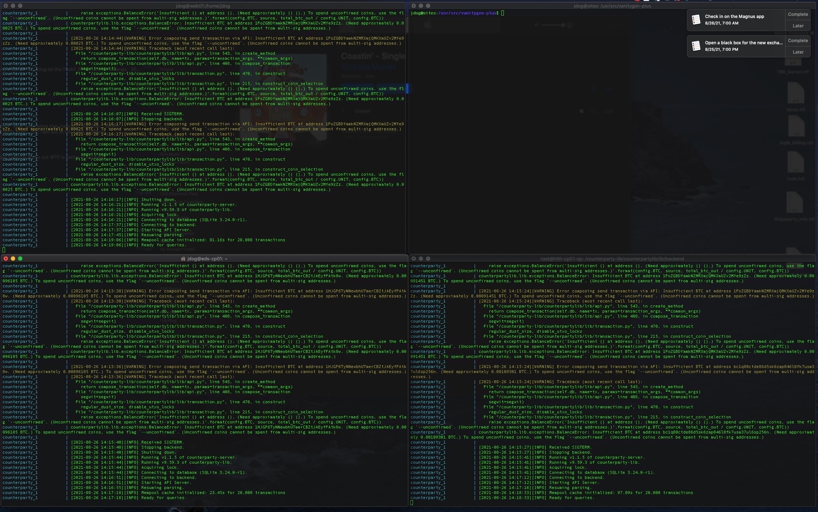Focus the root@hlth-cp01-cp window title bar
Viewport: 818px width, 512px height.
(x=612, y=259)
